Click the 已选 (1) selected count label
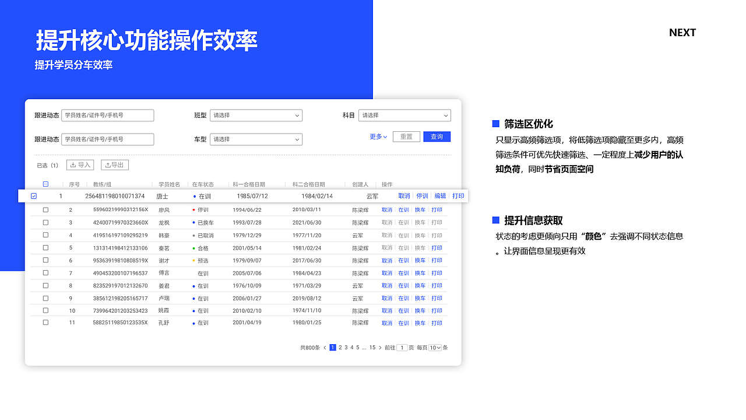 (48, 166)
